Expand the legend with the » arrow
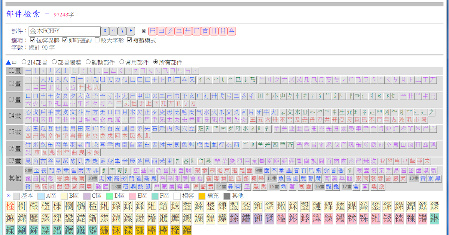This screenshot has width=449, height=235. pos(9,195)
